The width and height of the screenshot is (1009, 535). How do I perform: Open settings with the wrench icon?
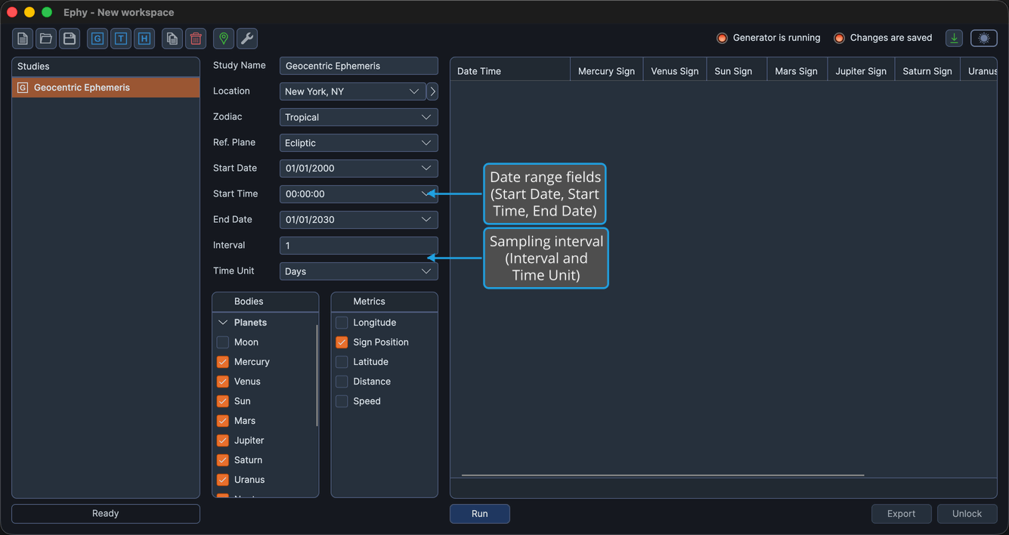pyautogui.click(x=247, y=39)
